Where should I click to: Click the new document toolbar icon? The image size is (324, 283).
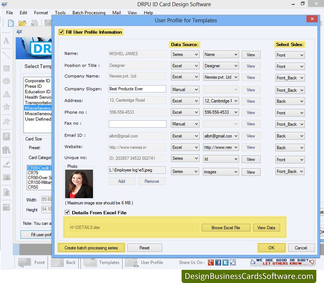click(x=11, y=23)
